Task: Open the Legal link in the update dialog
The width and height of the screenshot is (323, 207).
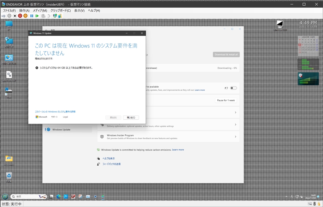Action: pyautogui.click(x=65, y=117)
